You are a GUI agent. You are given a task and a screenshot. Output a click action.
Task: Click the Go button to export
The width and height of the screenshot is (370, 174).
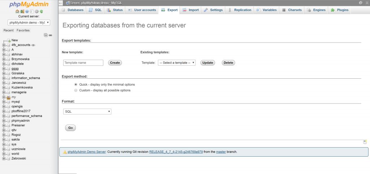(x=70, y=128)
